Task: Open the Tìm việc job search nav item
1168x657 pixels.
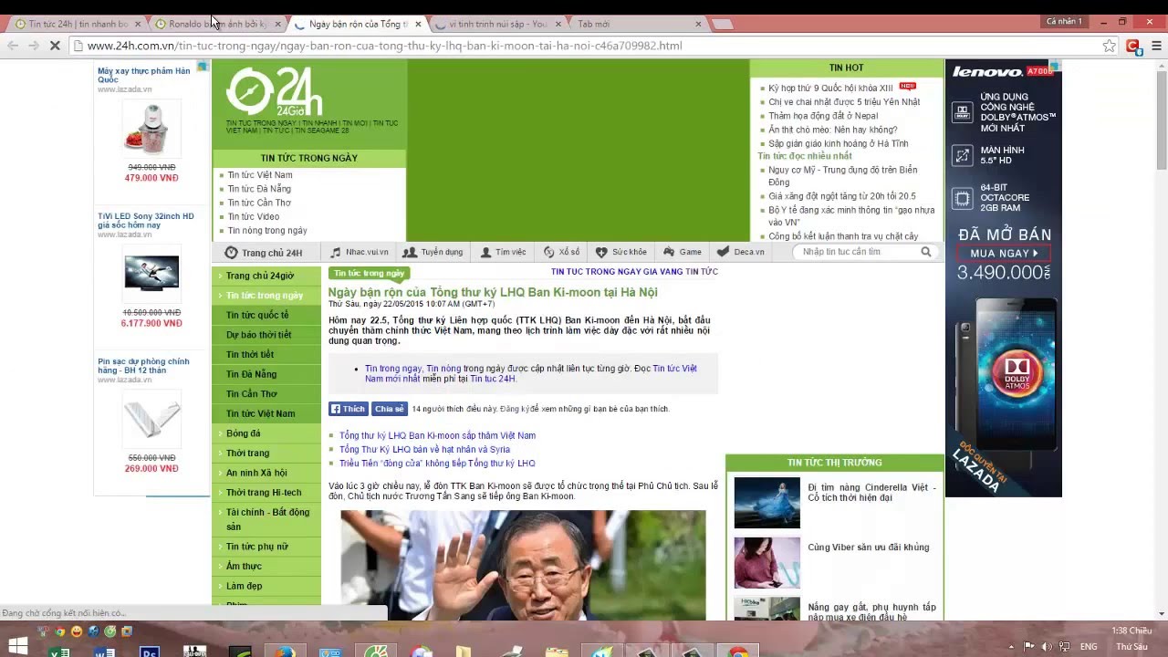Action: [503, 252]
